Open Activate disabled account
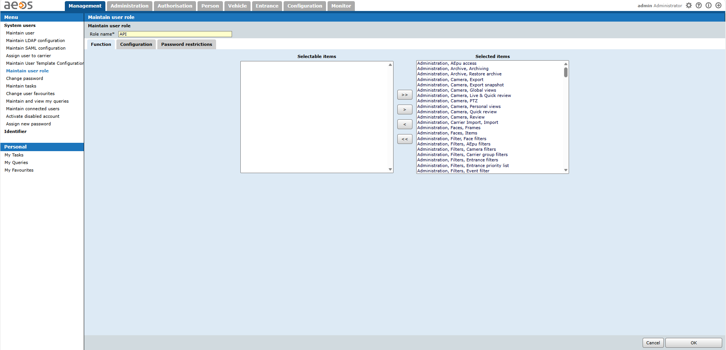Screen dimensions: 726x350 pos(33,116)
